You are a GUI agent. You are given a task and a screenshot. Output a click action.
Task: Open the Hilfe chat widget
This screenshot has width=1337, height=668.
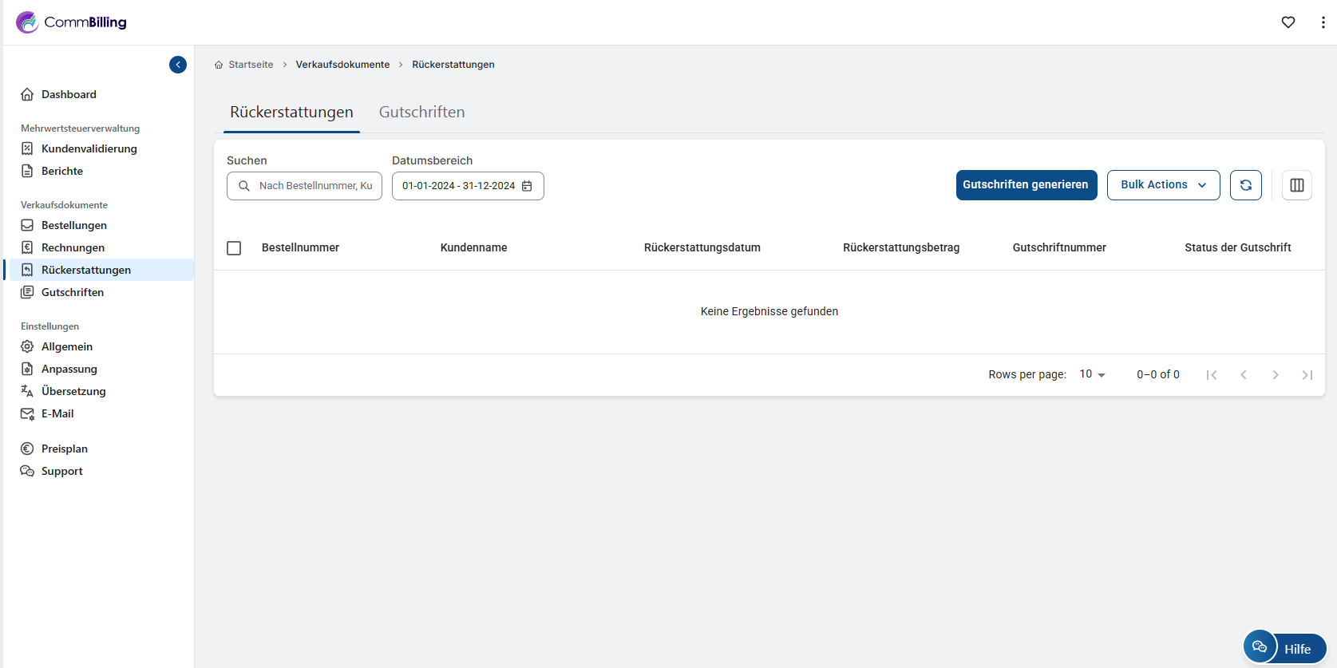click(x=1284, y=648)
